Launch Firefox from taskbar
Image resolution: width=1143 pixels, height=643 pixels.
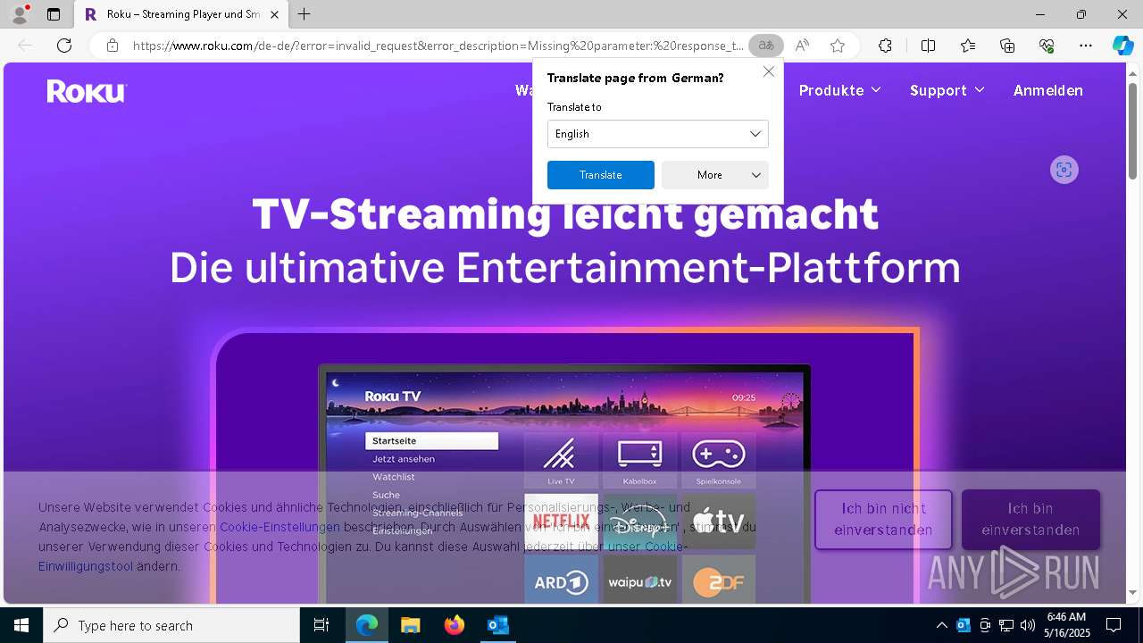point(454,625)
